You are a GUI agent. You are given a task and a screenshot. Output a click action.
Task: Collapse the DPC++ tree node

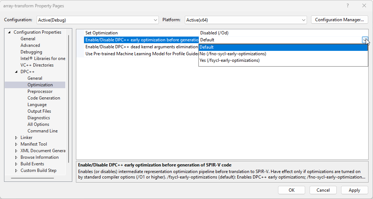pyautogui.click(x=16, y=72)
